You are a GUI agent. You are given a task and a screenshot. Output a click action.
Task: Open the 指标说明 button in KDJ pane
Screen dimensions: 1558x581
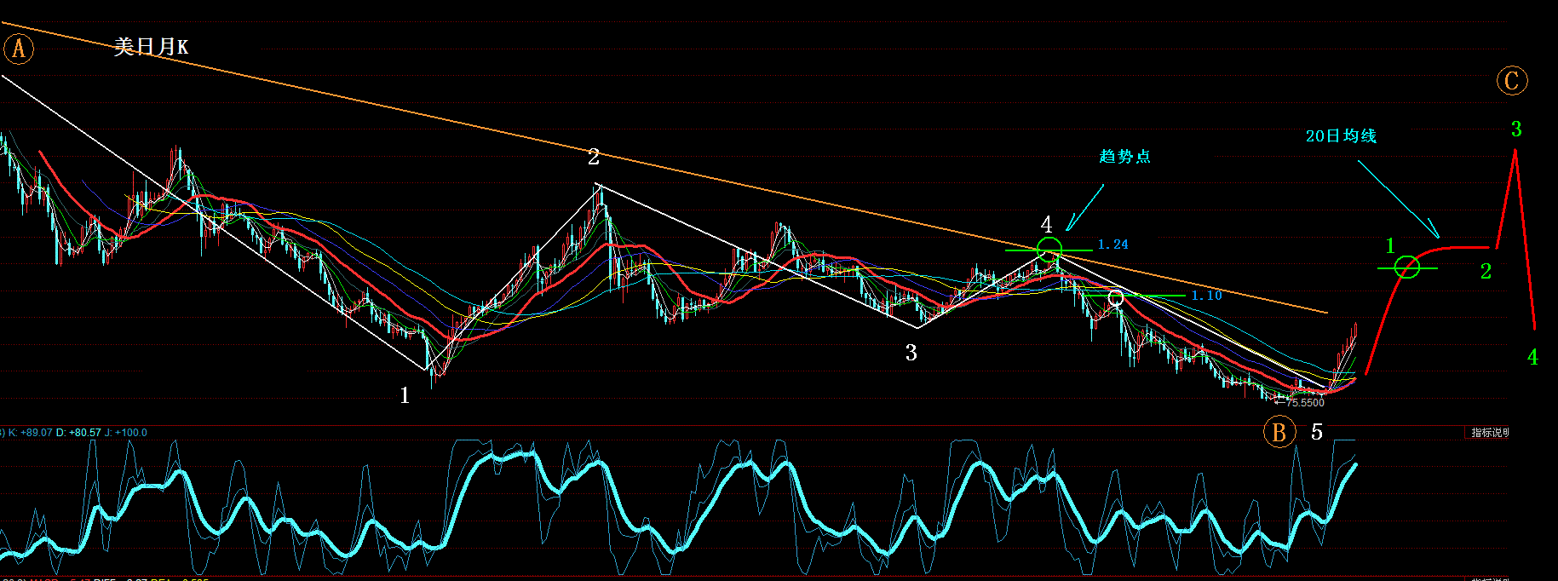click(x=1488, y=433)
